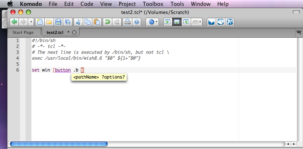Toggle the right pane visibility button

(186, 22)
